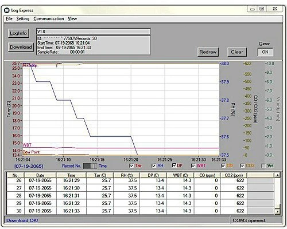Click time cell 16:21:29

coord(71,180)
